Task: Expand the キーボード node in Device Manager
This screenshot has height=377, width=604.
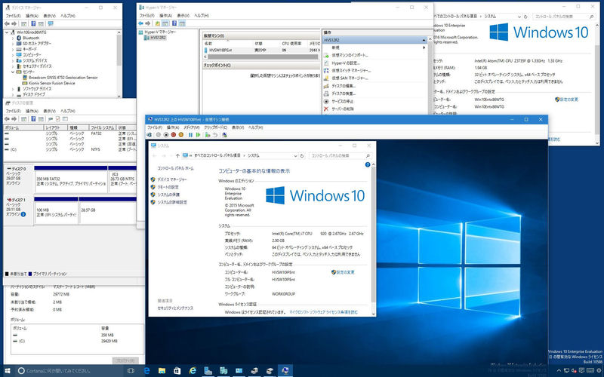Action: pos(13,49)
